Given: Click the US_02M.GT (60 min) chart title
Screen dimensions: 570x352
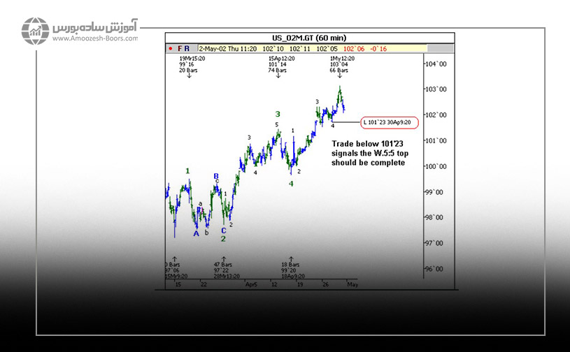Looking at the screenshot, I should (308, 38).
